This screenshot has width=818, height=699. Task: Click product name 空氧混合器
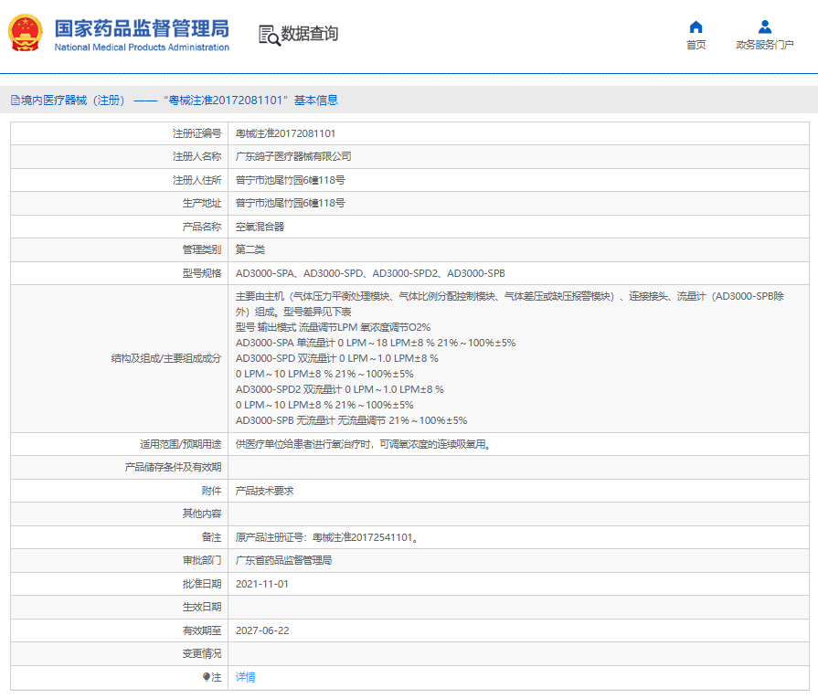pos(260,227)
